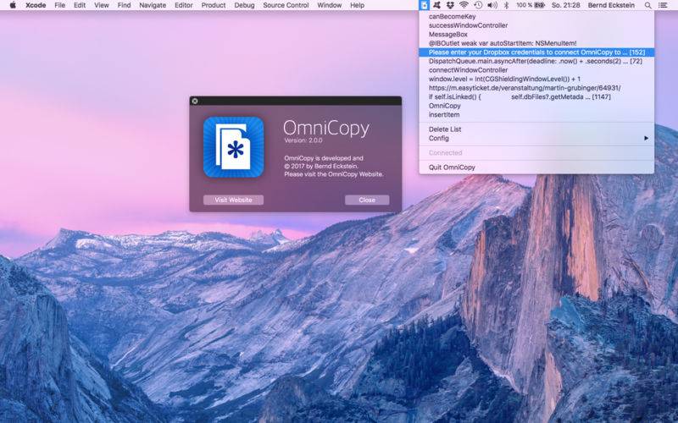Image resolution: width=678 pixels, height=423 pixels.
Task: Click the OmniCopy menu bar icon
Action: [x=425, y=5]
